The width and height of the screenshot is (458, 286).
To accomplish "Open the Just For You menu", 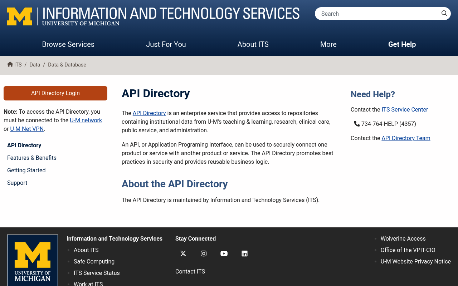I will pyautogui.click(x=166, y=44).
